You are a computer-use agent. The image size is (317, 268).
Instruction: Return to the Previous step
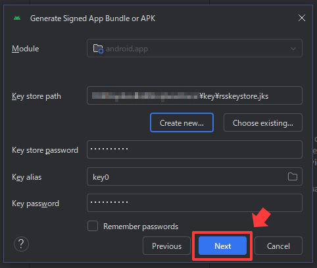[166, 246]
